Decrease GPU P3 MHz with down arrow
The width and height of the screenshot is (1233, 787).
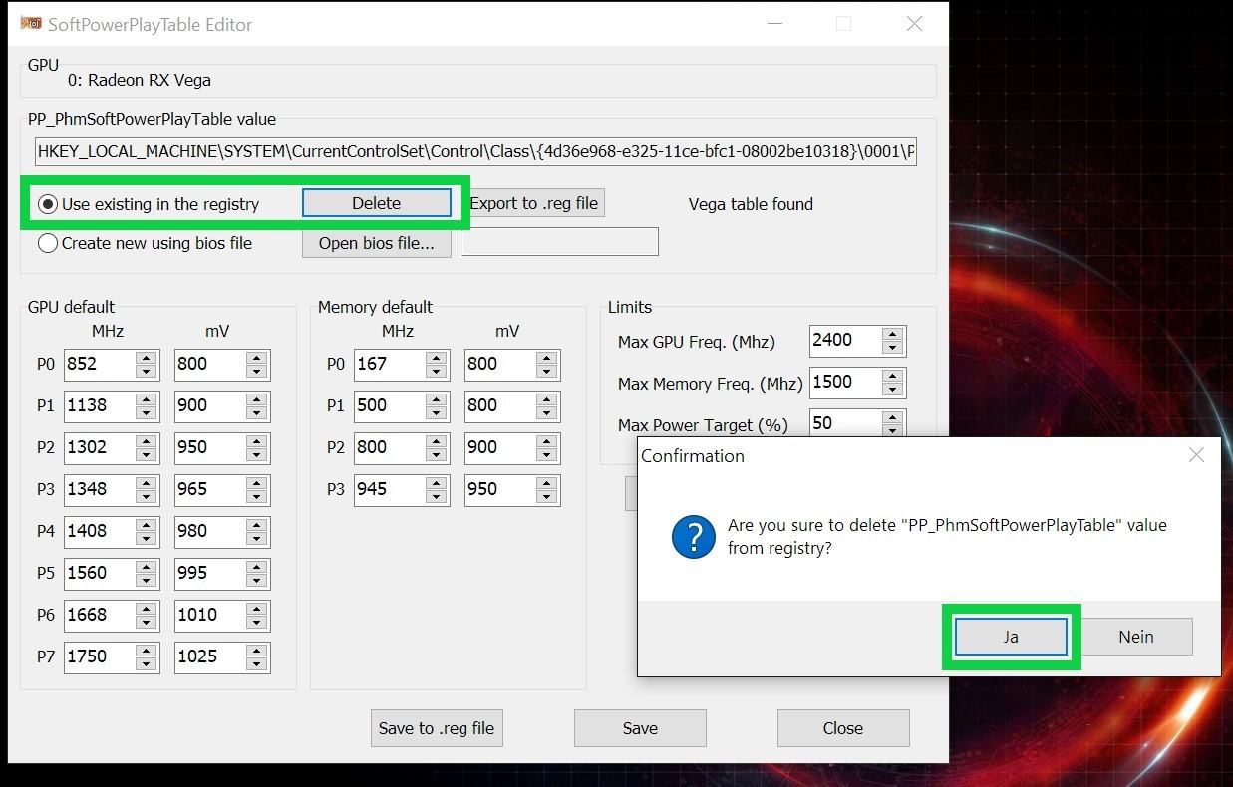point(147,497)
